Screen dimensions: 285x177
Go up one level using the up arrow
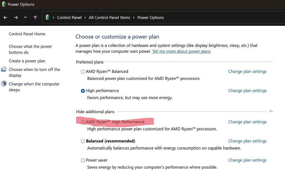pyautogui.click(x=35, y=17)
